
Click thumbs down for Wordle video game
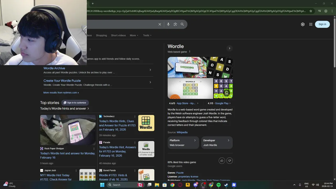(x=230, y=161)
